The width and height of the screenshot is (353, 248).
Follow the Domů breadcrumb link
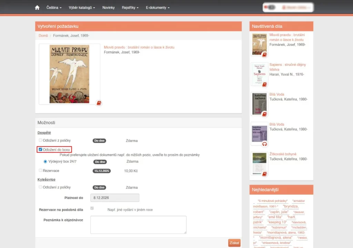pyautogui.click(x=43, y=35)
